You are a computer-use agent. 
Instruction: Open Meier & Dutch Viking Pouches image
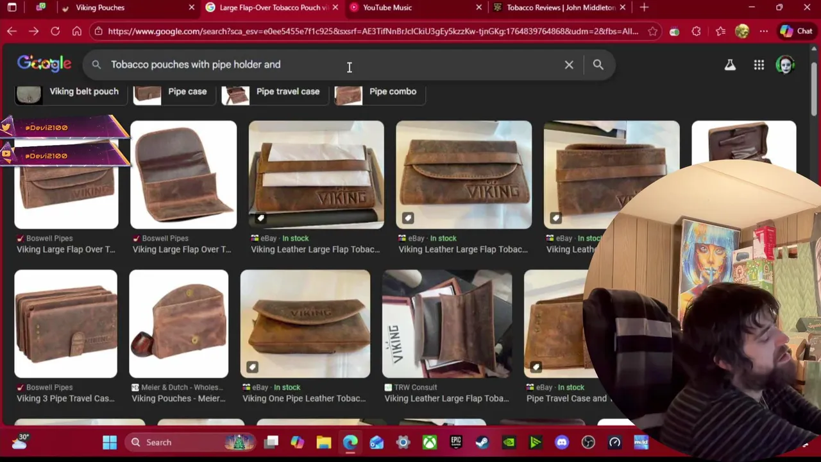pos(178,324)
